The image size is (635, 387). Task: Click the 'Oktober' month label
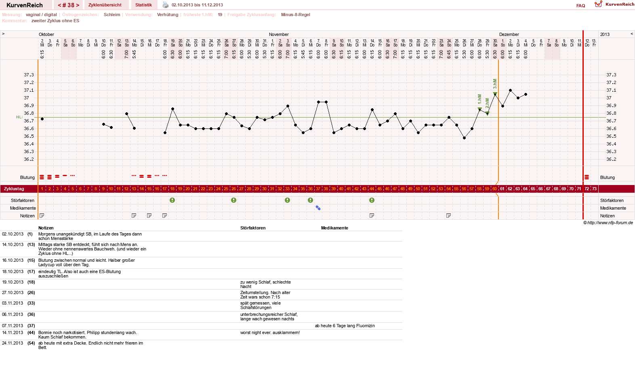click(46, 34)
